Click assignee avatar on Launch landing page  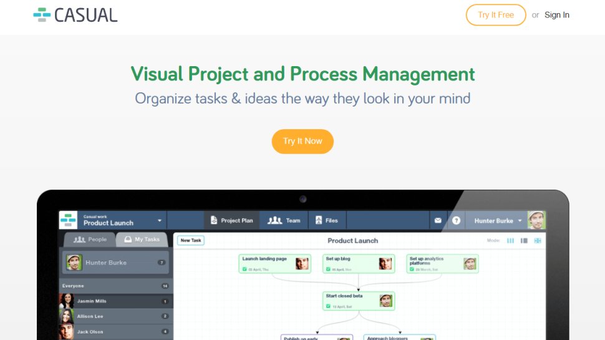[x=302, y=264]
